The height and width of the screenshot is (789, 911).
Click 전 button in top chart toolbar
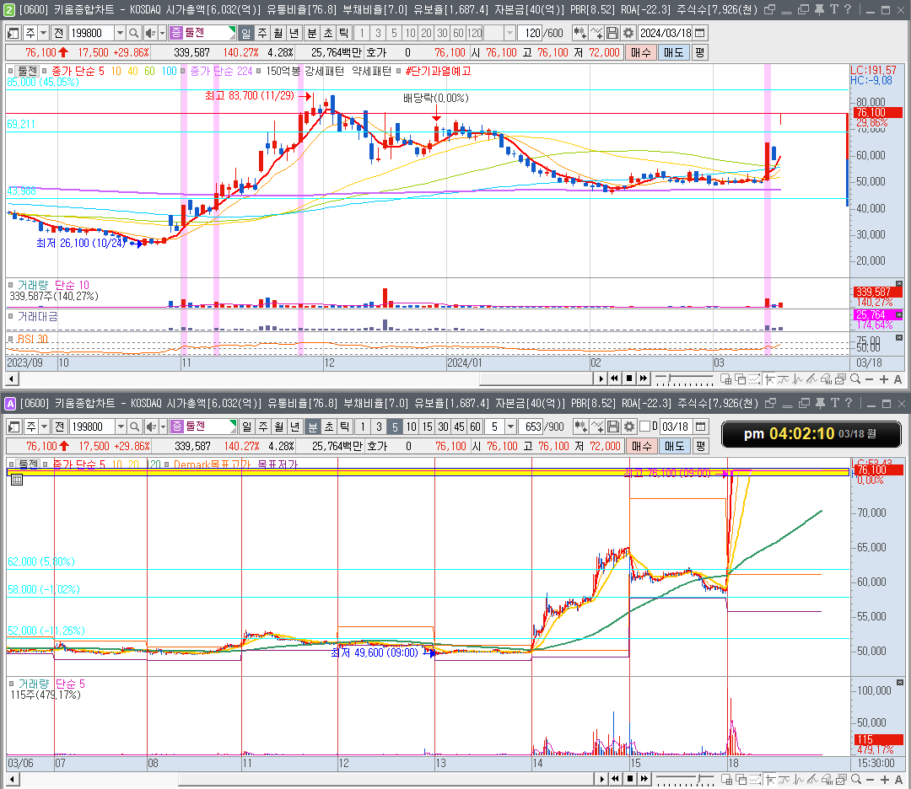click(59, 33)
